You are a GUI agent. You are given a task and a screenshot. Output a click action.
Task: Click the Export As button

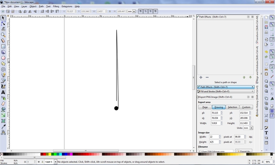pos(244,151)
